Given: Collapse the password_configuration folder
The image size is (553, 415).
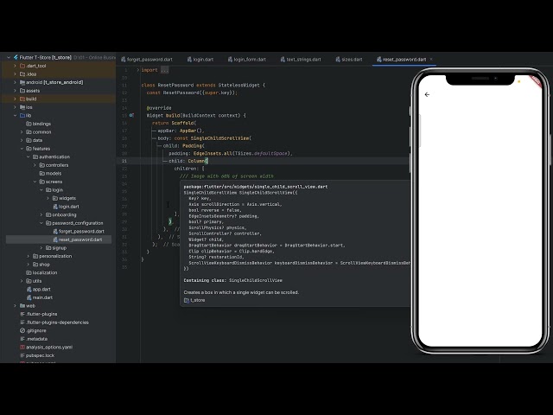Looking at the screenshot, I should [41, 223].
